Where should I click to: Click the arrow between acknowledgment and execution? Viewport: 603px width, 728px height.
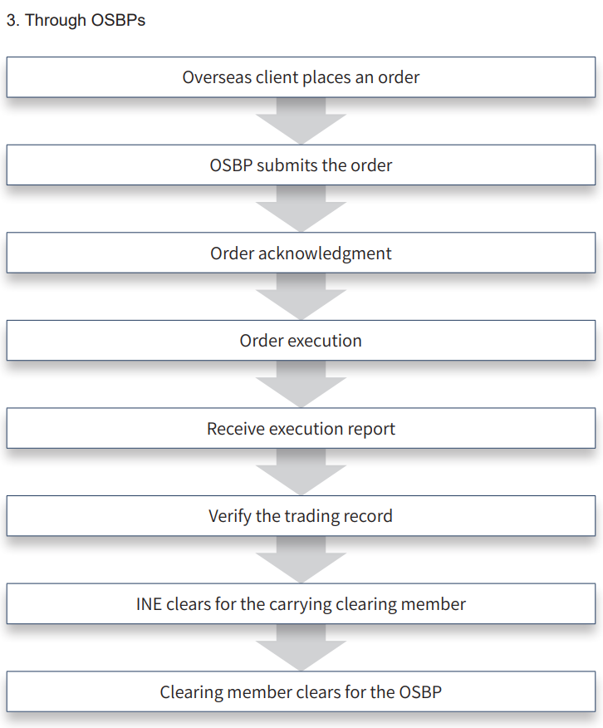pyautogui.click(x=301, y=298)
